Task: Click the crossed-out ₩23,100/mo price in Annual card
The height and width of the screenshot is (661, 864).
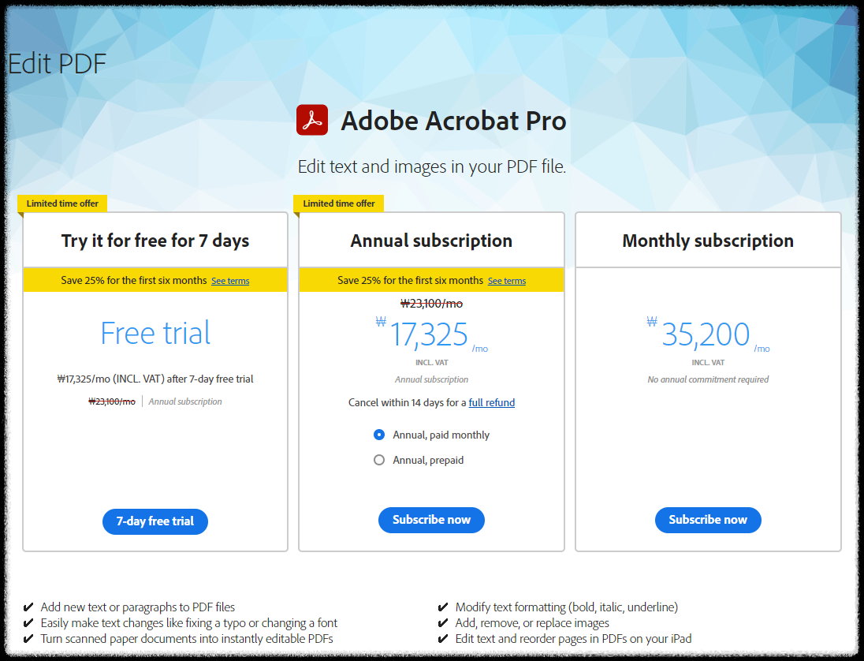Action: [x=431, y=303]
